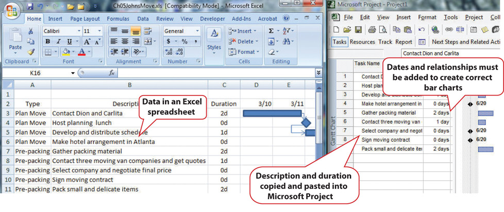Click the Paste button in Excel ribbon

click(x=15, y=41)
